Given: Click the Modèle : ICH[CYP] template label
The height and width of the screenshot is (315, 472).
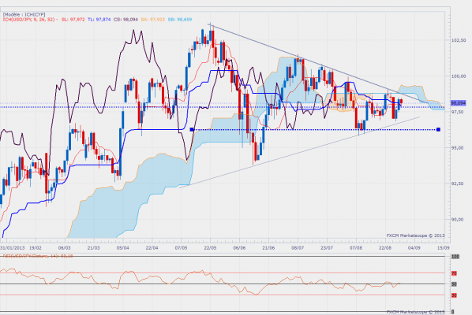Looking at the screenshot, I should tap(24, 14).
